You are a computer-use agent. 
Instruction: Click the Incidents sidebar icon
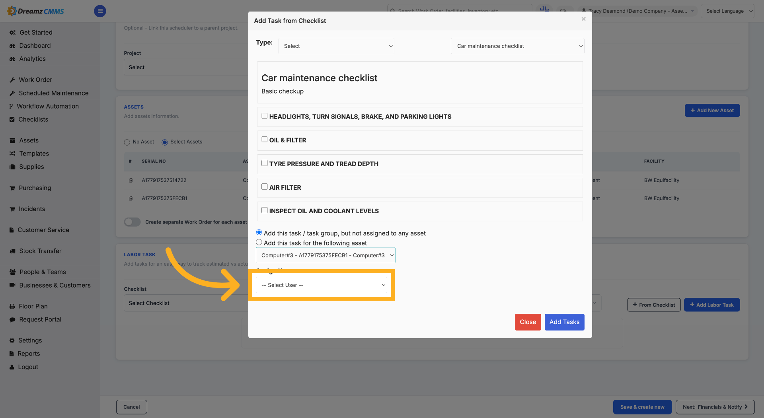(x=12, y=209)
